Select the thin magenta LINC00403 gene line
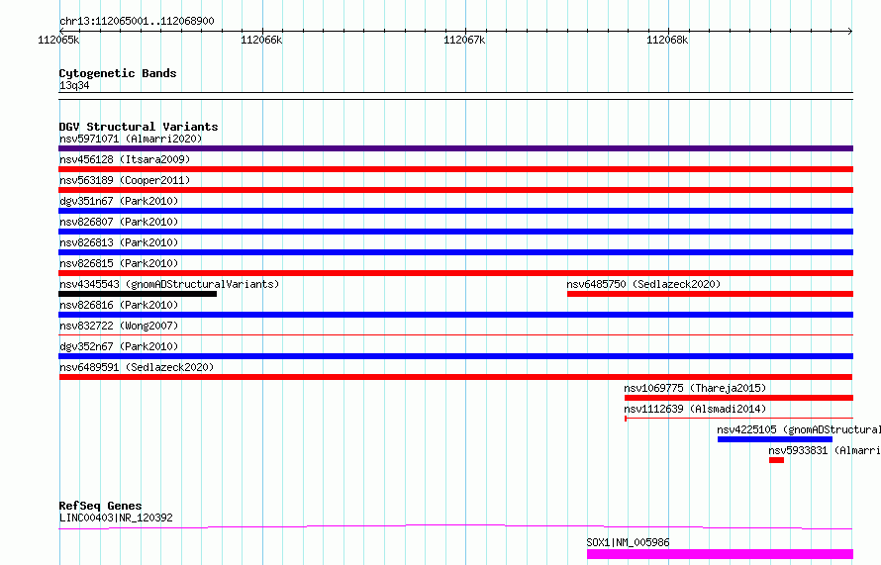Screen dimensions: 881x565 coord(455,526)
